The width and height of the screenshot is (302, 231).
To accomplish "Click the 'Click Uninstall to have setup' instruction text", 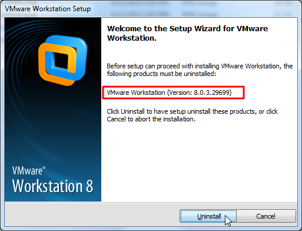I will click(x=192, y=115).
